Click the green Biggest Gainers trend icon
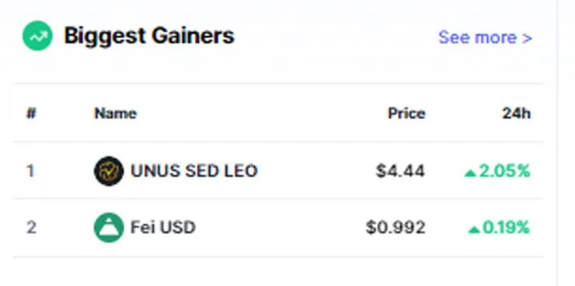 click(37, 36)
